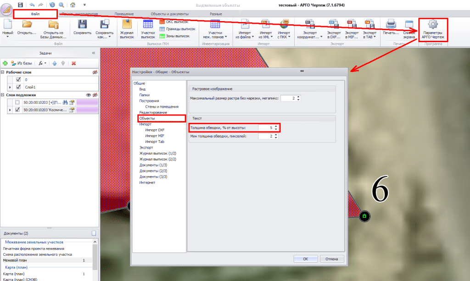Image resolution: width=470 pixels, height=281 pixels.
Task: Click the Максимальный размер растра input field
Action: [288, 98]
